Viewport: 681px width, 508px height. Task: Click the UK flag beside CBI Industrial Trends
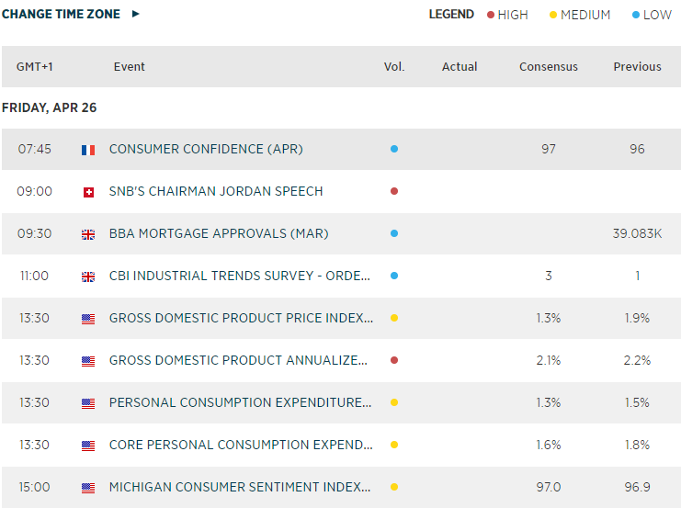88,277
